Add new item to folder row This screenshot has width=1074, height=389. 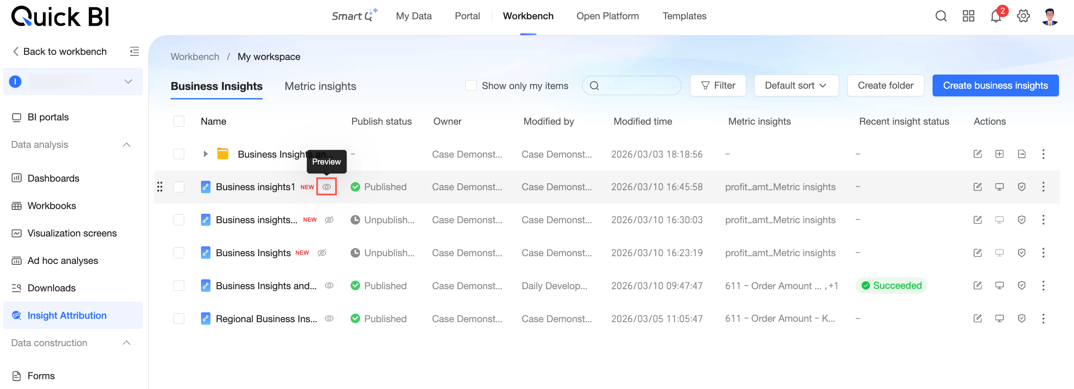coord(999,154)
